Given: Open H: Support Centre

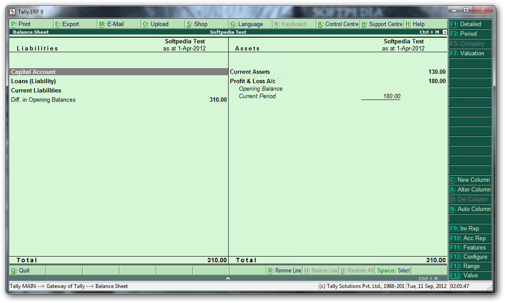Looking at the screenshot, I should click(x=382, y=24).
